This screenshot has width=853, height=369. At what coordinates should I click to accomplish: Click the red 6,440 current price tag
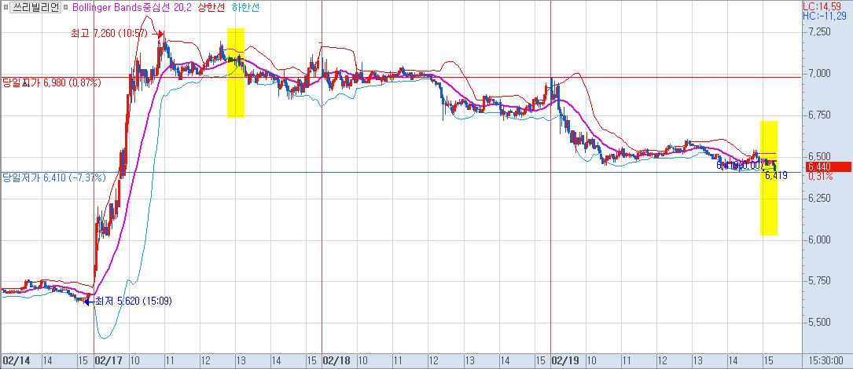pos(827,167)
